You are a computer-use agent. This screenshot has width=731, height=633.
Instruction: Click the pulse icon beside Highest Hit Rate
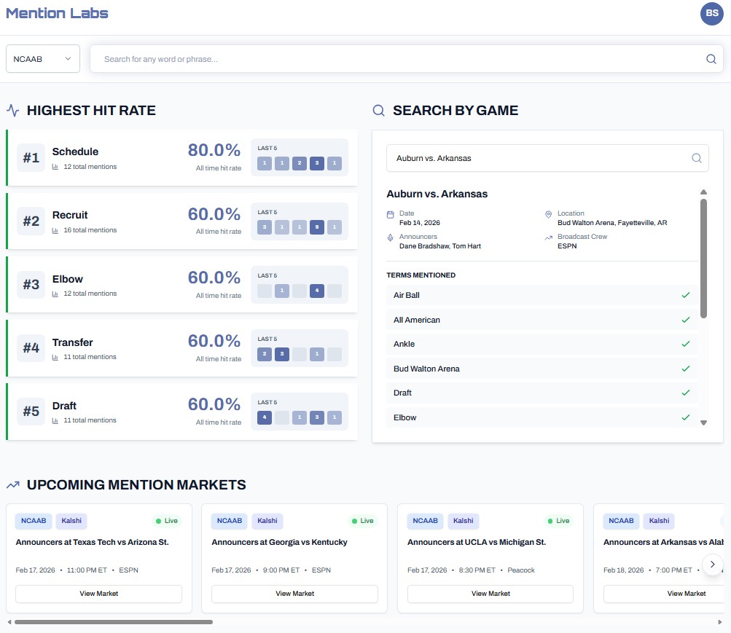click(x=13, y=111)
